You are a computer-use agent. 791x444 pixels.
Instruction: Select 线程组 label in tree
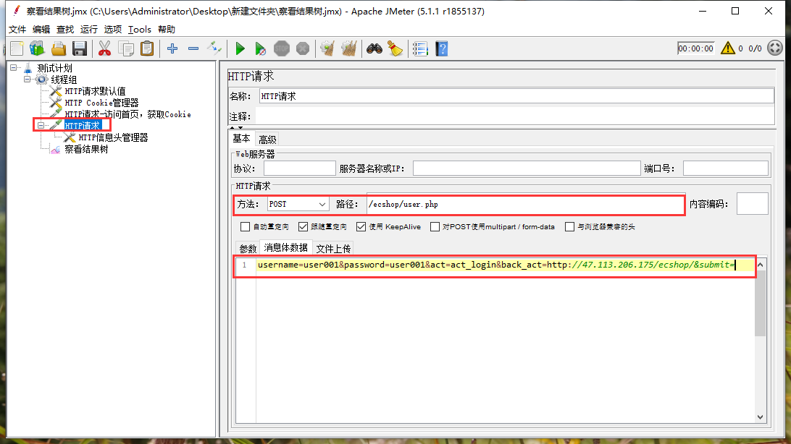click(x=64, y=80)
